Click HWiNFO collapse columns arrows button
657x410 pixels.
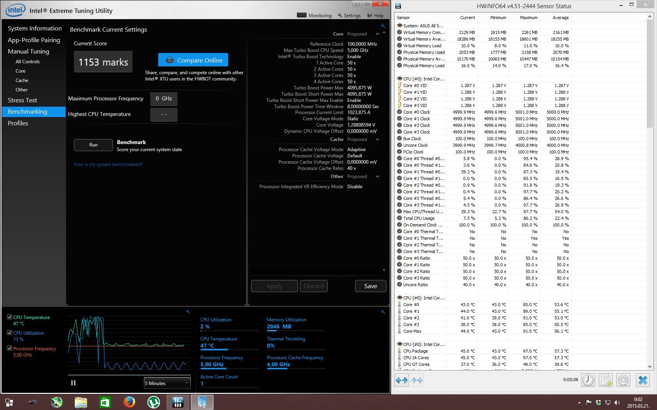pyautogui.click(x=417, y=380)
